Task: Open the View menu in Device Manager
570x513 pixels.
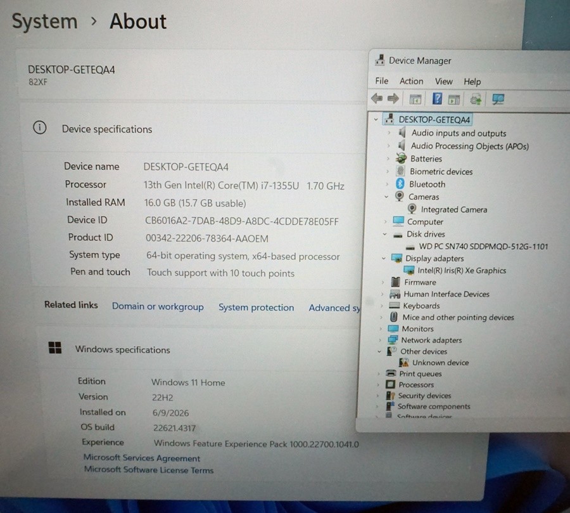Action: click(444, 82)
